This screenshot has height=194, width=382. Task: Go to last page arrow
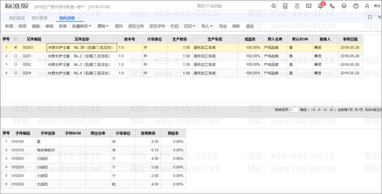(331, 110)
